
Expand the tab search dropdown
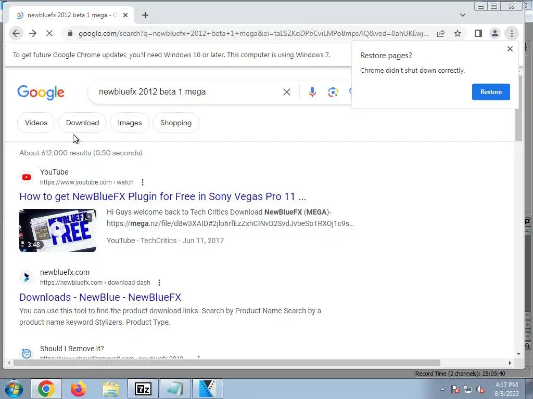point(463,15)
